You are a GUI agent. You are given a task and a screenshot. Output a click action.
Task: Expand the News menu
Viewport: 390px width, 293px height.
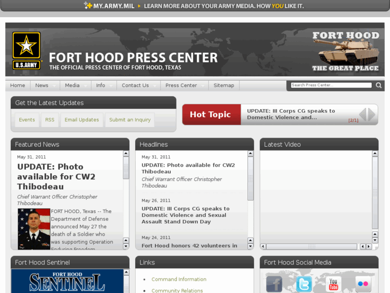[45, 85]
